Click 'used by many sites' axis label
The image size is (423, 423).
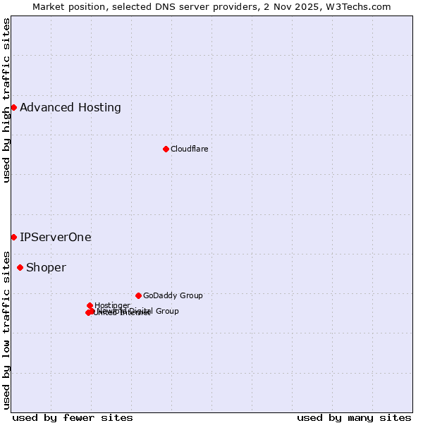pos(354,417)
